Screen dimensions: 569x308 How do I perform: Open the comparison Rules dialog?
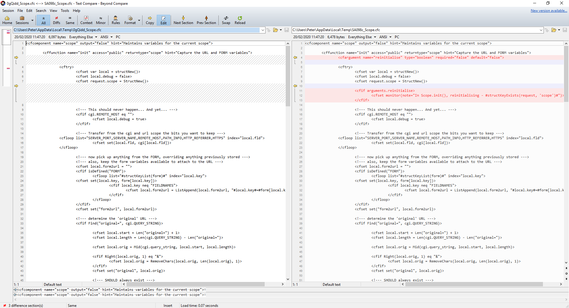click(116, 20)
